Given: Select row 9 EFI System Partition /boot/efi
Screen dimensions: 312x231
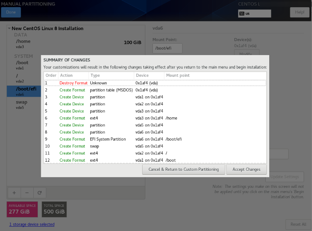Looking at the screenshot, I should pos(155,139).
